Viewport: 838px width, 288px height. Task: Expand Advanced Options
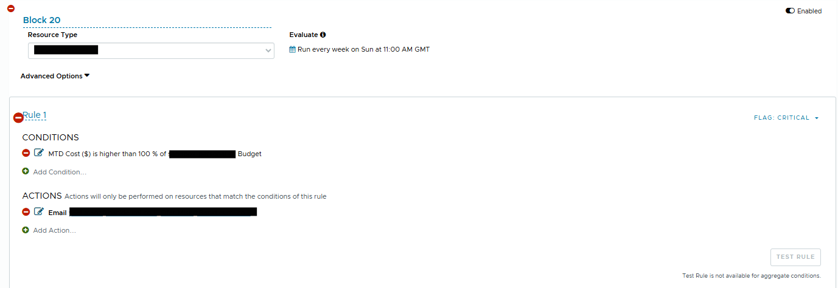55,76
